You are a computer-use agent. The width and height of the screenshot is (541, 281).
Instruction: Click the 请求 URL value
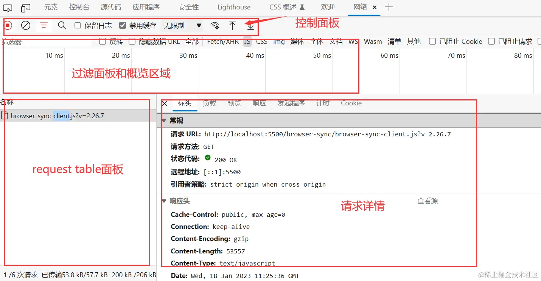(328, 134)
